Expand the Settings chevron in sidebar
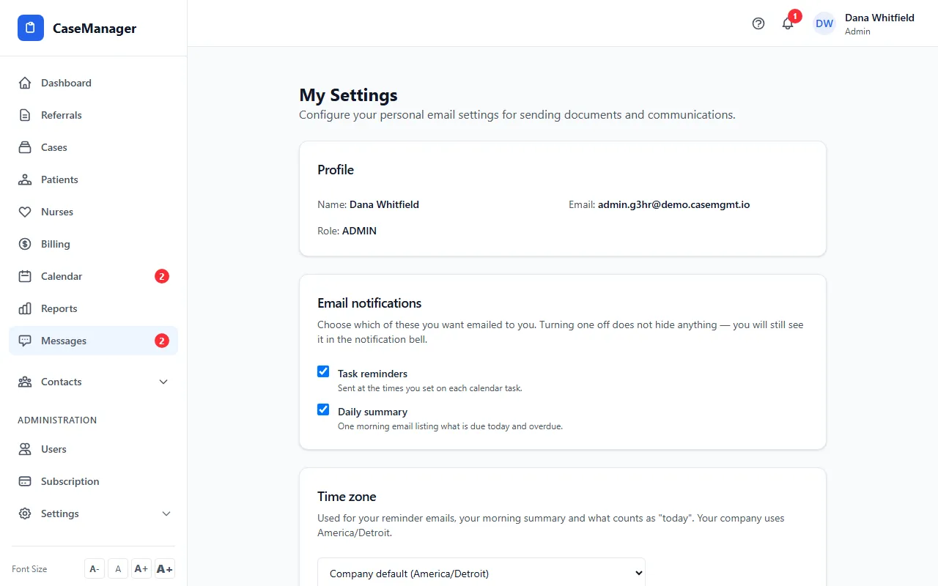 pyautogui.click(x=166, y=513)
